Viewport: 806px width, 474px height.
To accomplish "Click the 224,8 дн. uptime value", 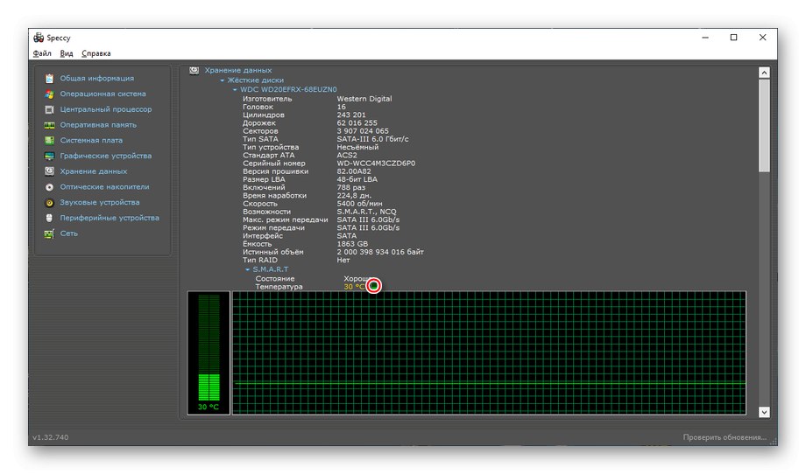I will coord(354,195).
